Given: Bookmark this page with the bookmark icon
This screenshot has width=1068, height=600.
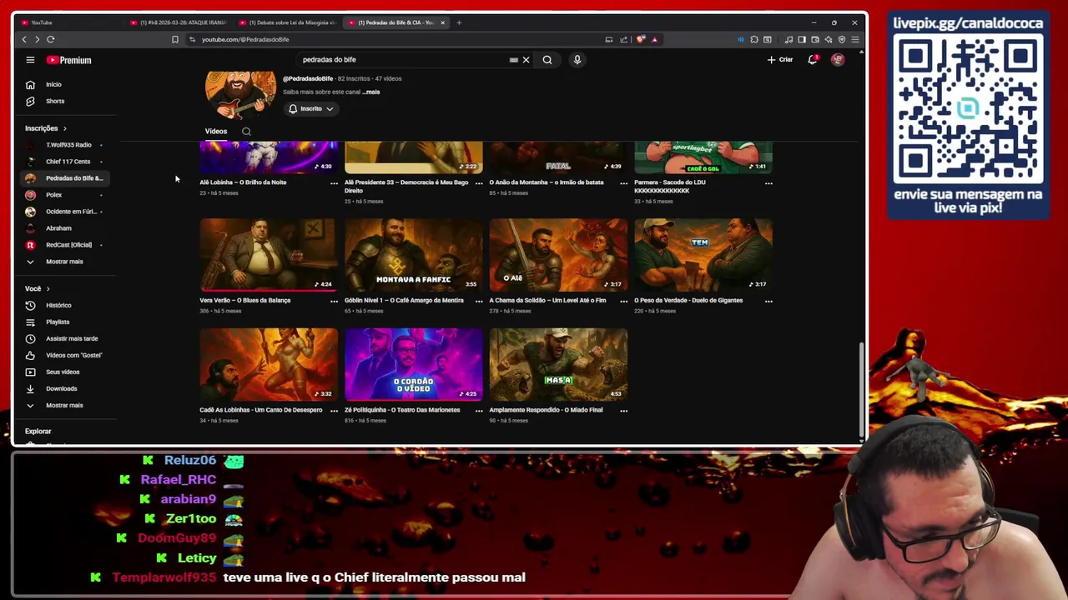Looking at the screenshot, I should coord(174,39).
